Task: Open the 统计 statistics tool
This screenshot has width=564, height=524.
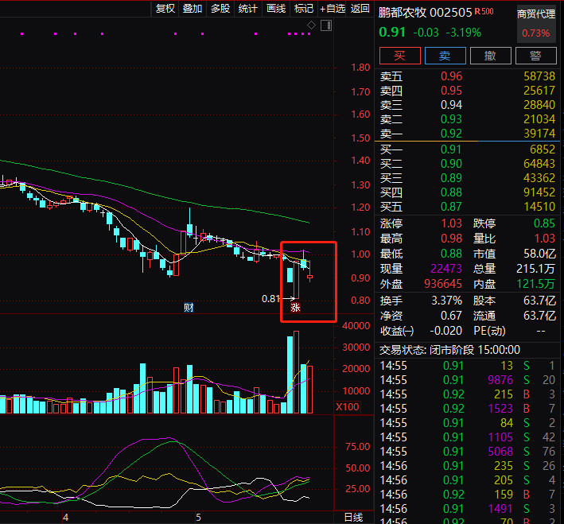Action: (248, 9)
